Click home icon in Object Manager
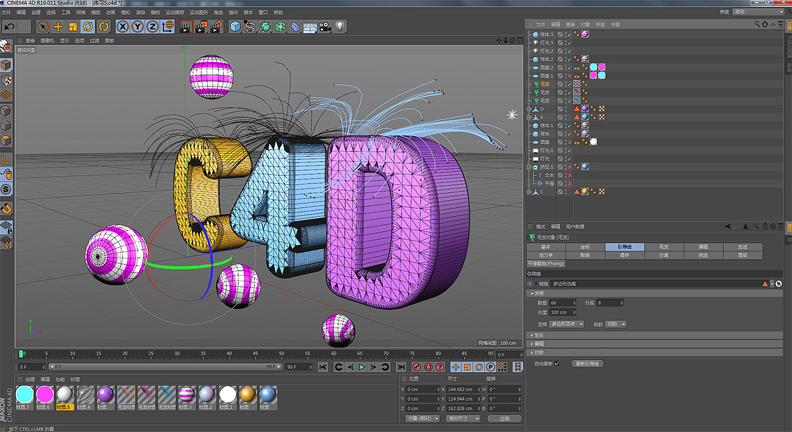 click(765, 24)
